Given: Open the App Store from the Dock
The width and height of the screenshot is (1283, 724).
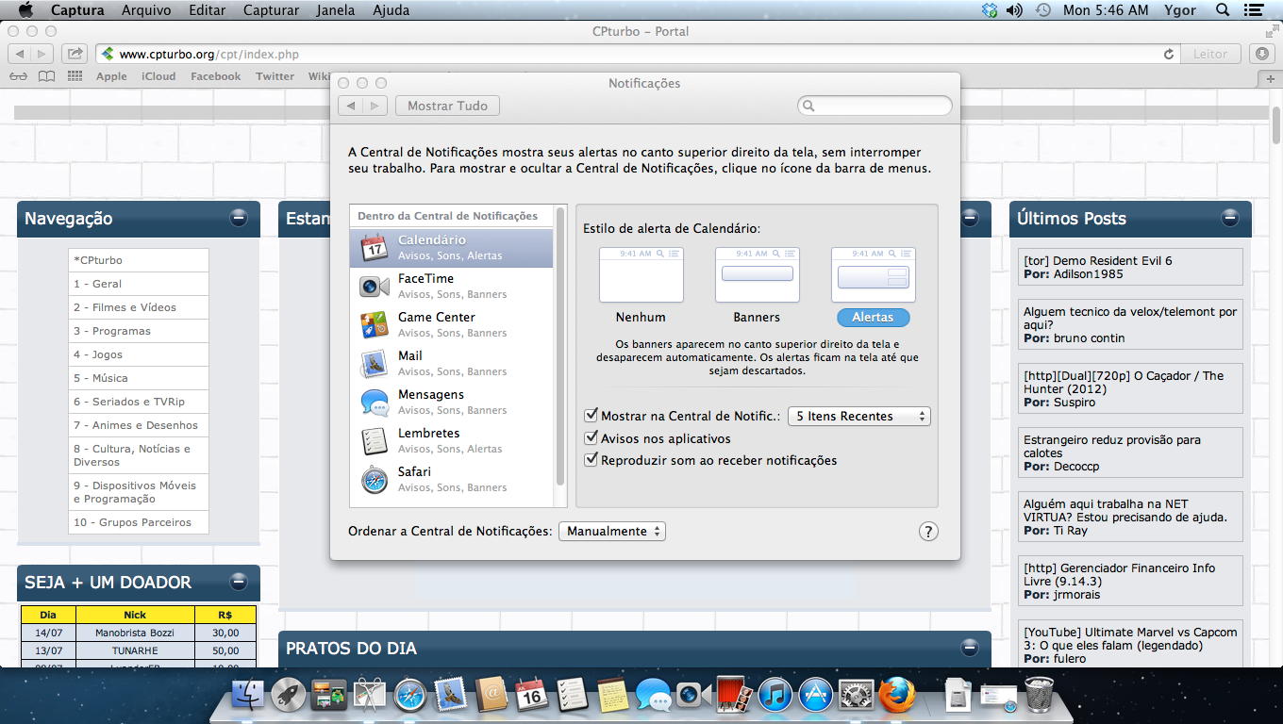Looking at the screenshot, I should (x=815, y=696).
